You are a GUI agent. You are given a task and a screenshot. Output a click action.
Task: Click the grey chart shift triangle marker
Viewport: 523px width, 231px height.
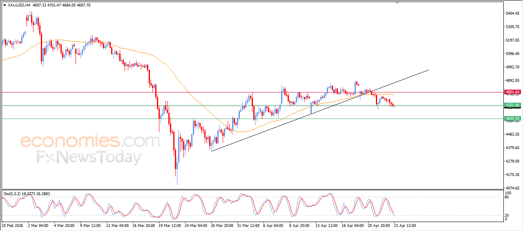(397, 3)
